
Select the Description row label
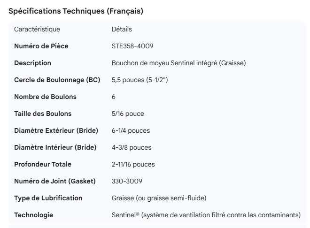[33, 63]
